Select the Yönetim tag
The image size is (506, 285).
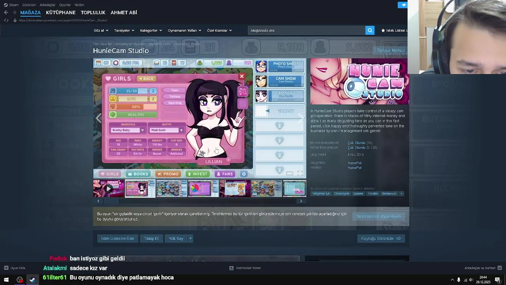point(372,194)
